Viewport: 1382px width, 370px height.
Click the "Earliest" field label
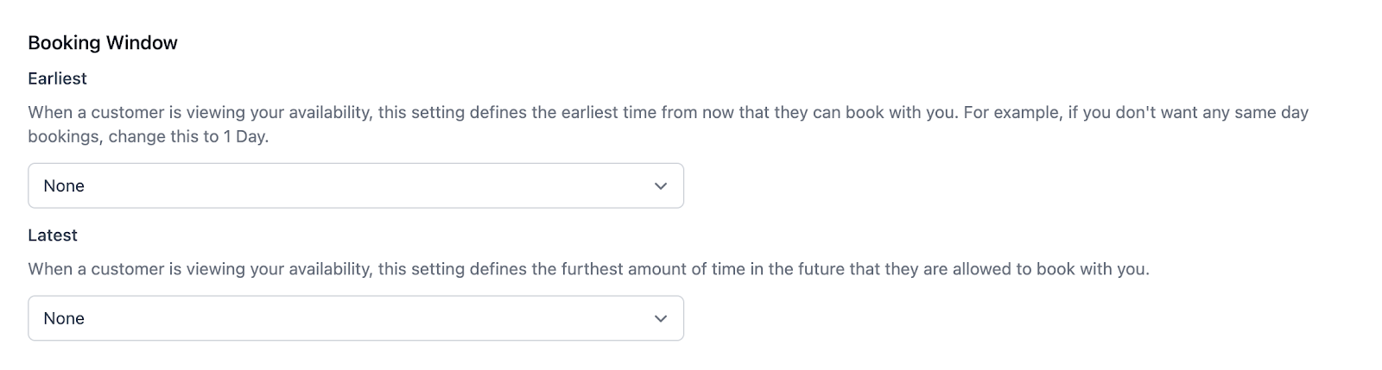click(57, 78)
